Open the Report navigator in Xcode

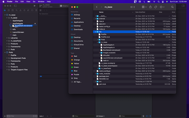click(x=36, y=10)
